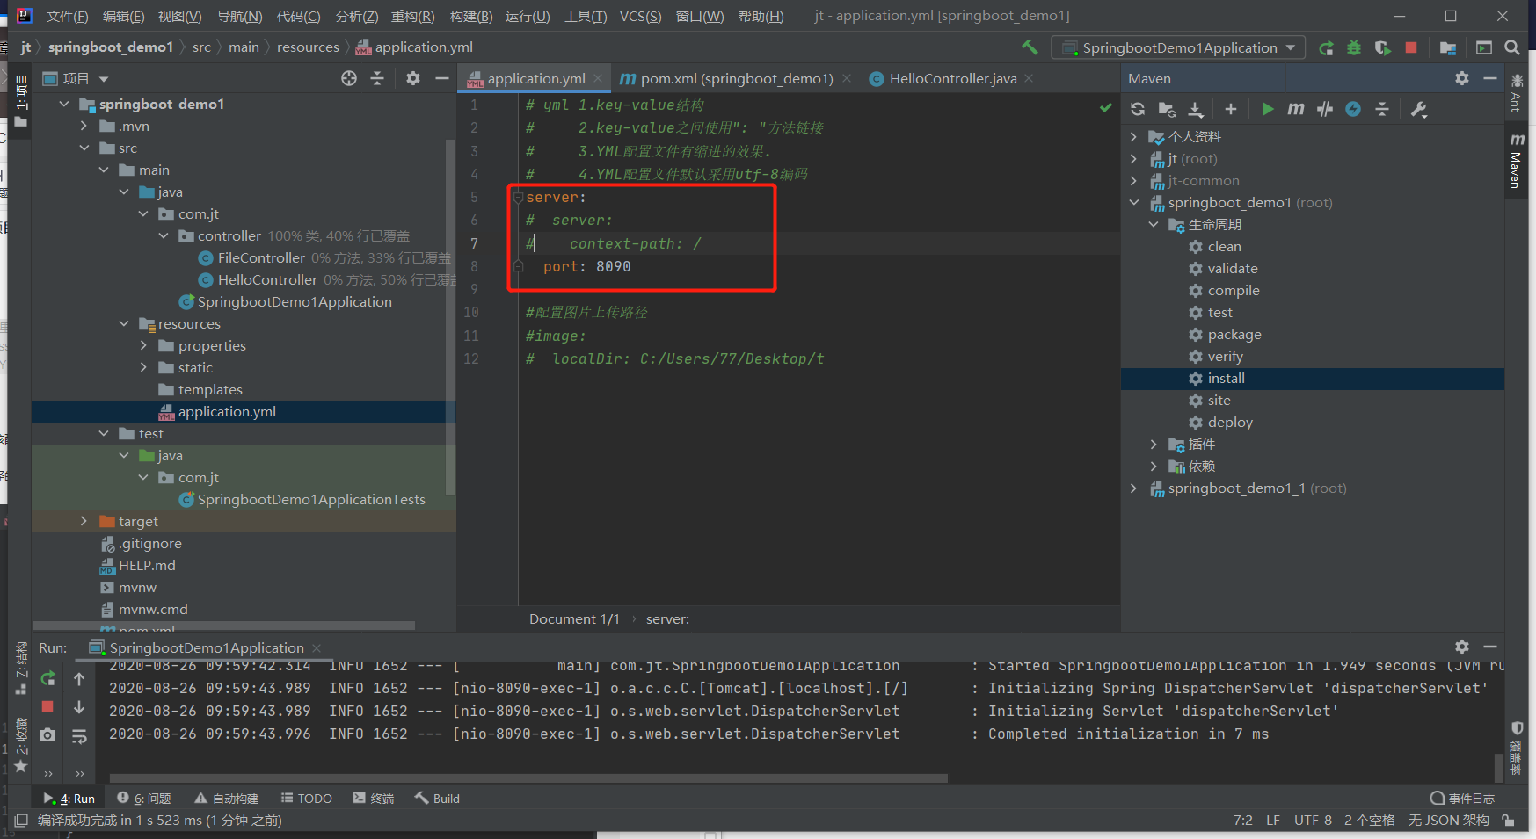The width and height of the screenshot is (1536, 839).
Task: Click resources in the breadcrumb path
Action: pyautogui.click(x=308, y=47)
